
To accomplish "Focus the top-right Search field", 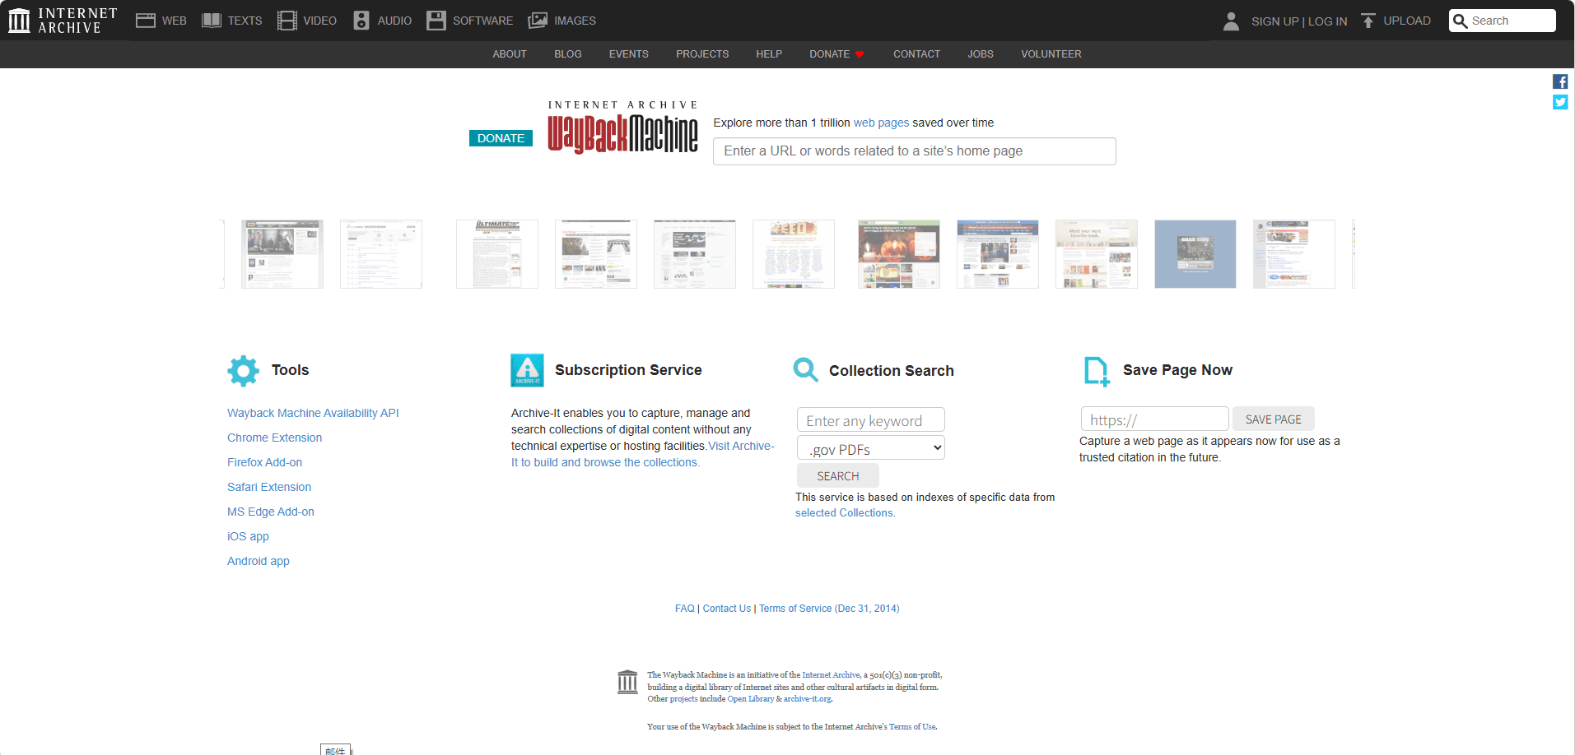I will pyautogui.click(x=1503, y=21).
